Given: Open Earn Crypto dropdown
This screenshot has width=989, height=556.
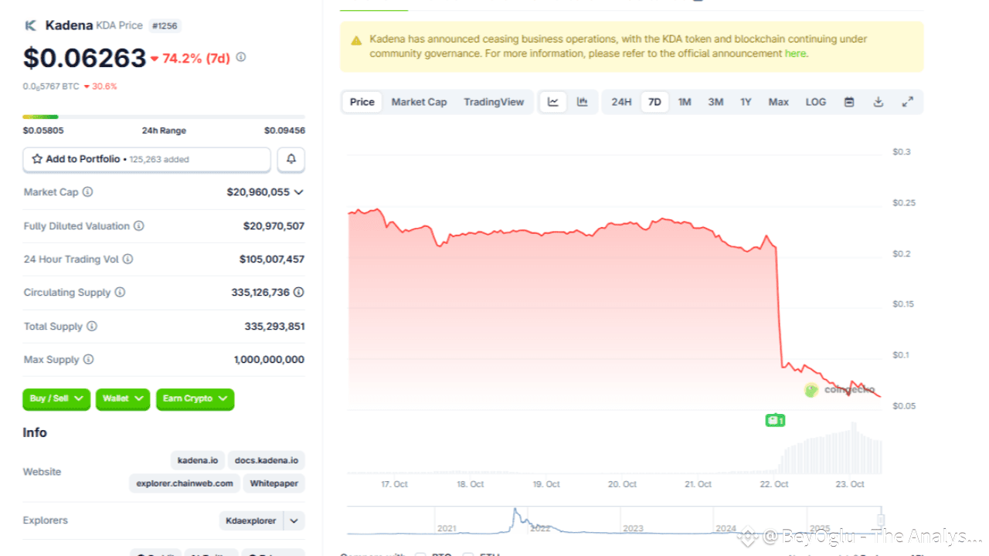Looking at the screenshot, I should pyautogui.click(x=195, y=398).
